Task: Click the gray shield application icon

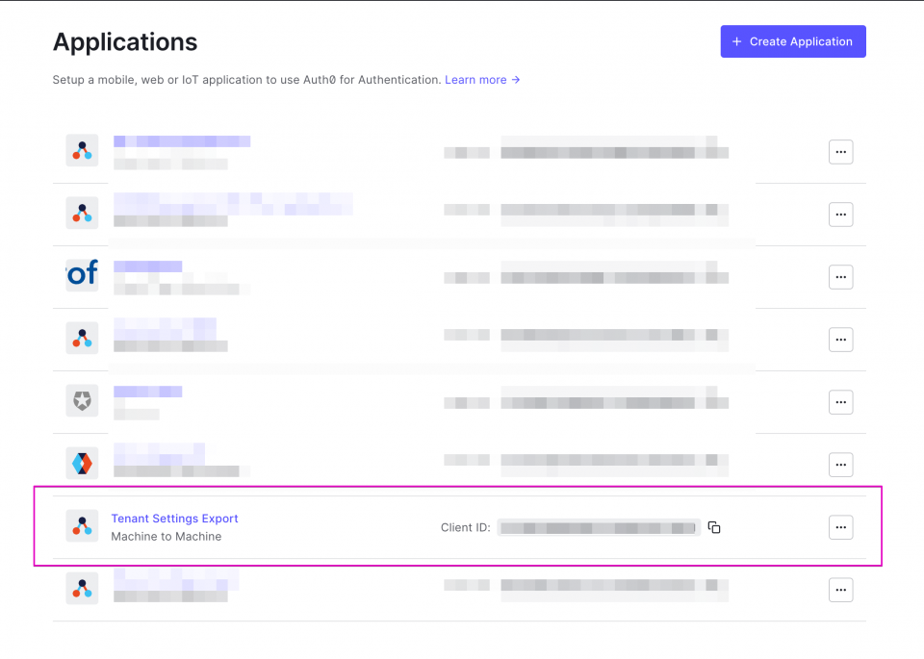Action: click(81, 400)
